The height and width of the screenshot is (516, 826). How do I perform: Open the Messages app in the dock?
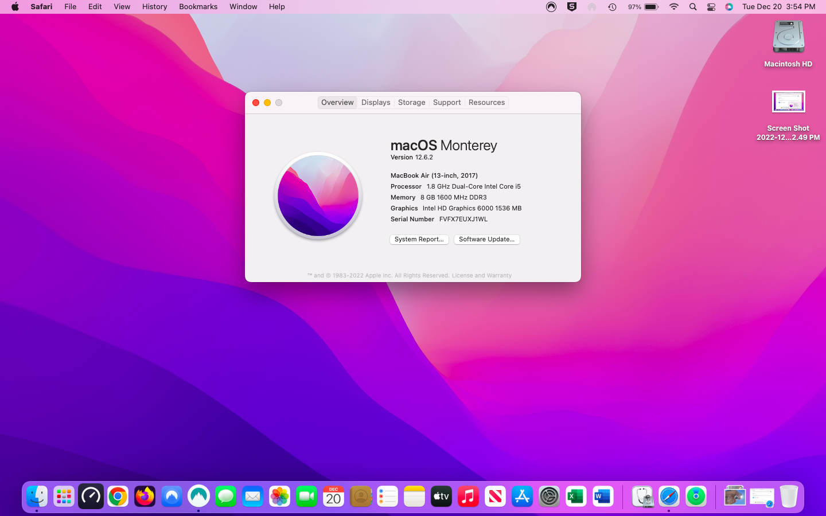point(225,497)
